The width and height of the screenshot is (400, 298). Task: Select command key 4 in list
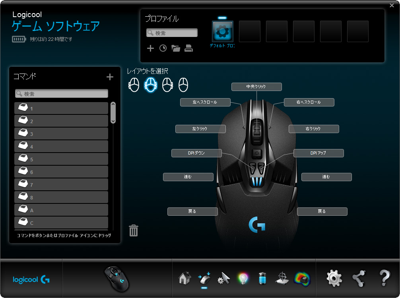pyautogui.click(x=61, y=146)
